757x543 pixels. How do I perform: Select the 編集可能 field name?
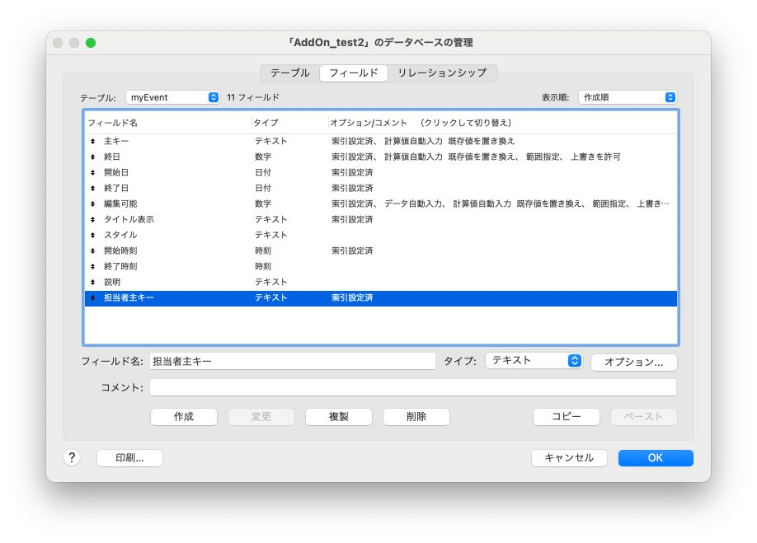point(120,204)
